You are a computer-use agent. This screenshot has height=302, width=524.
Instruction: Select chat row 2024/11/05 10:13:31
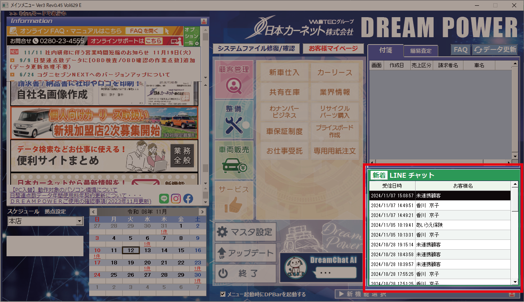(x=440, y=235)
